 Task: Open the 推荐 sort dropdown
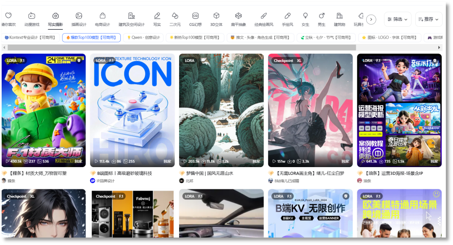(x=428, y=19)
